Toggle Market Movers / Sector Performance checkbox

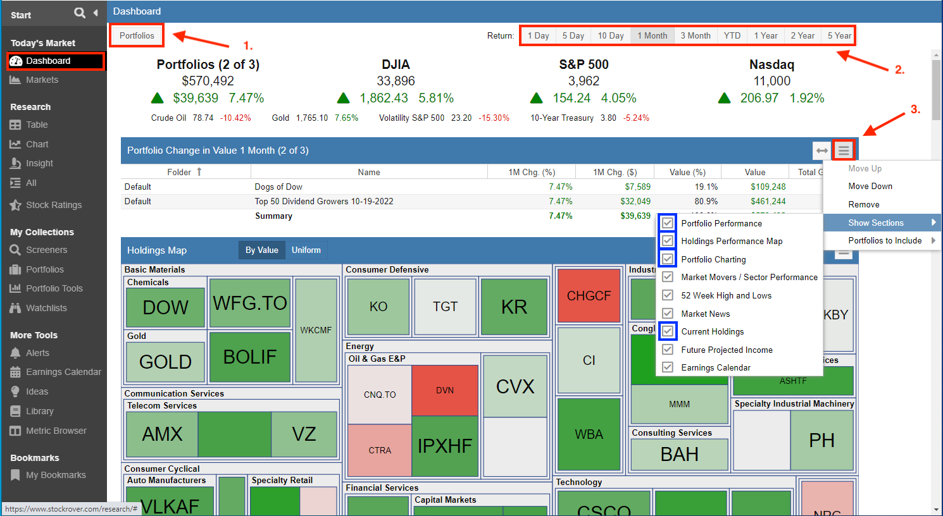(667, 277)
